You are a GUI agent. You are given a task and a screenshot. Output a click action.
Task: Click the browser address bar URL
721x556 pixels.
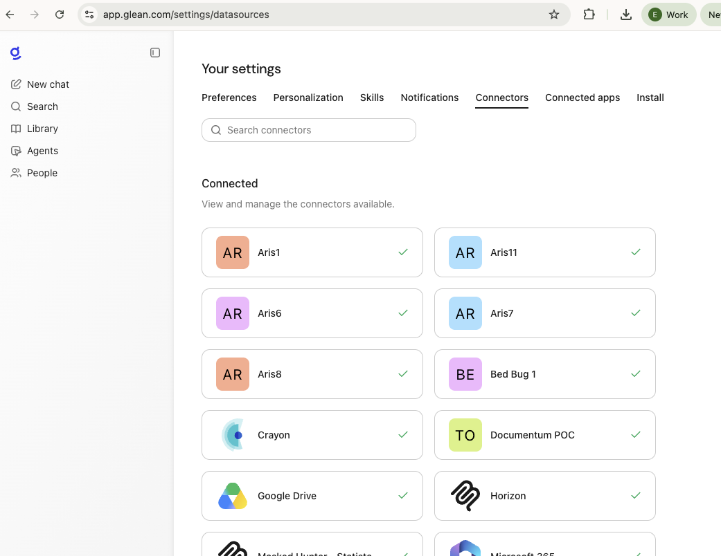186,15
